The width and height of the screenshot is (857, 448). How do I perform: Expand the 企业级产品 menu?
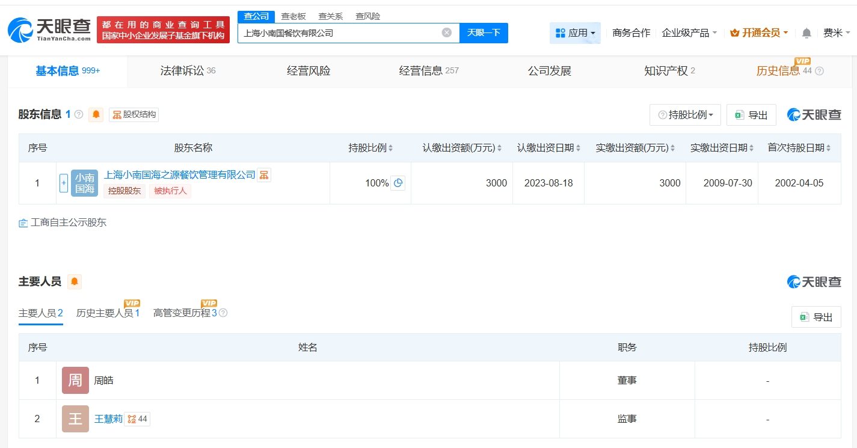[x=689, y=33]
